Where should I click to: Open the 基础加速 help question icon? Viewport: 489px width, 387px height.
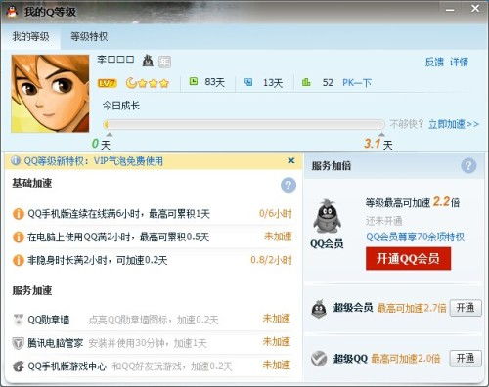(x=289, y=185)
